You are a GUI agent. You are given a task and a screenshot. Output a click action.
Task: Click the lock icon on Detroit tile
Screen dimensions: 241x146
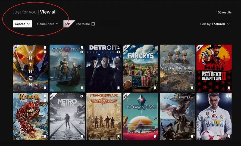click(118, 48)
